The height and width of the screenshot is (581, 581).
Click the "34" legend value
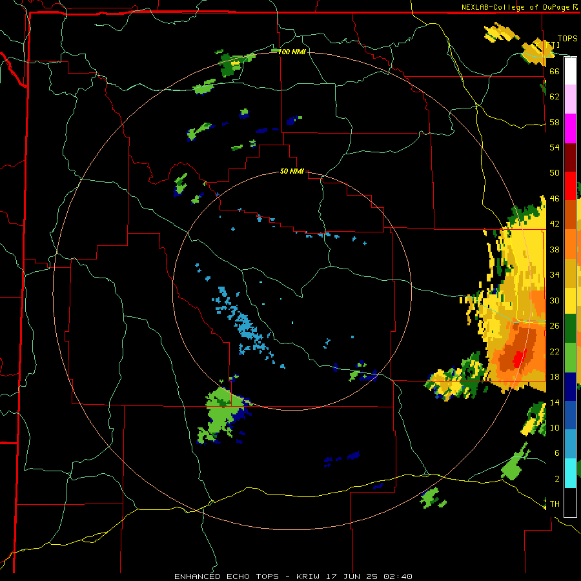click(x=555, y=274)
